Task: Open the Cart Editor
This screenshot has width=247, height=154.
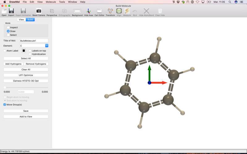Action: click(x=99, y=11)
